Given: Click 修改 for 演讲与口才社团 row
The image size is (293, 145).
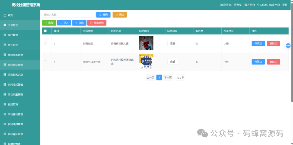Looking at the screenshot, I should click(x=258, y=62).
